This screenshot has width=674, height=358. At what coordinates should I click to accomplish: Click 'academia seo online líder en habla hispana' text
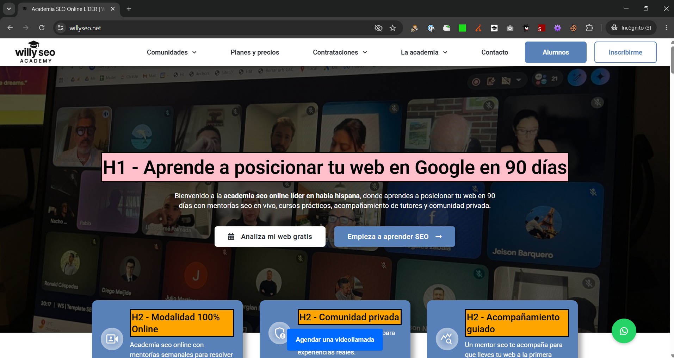[x=291, y=196]
